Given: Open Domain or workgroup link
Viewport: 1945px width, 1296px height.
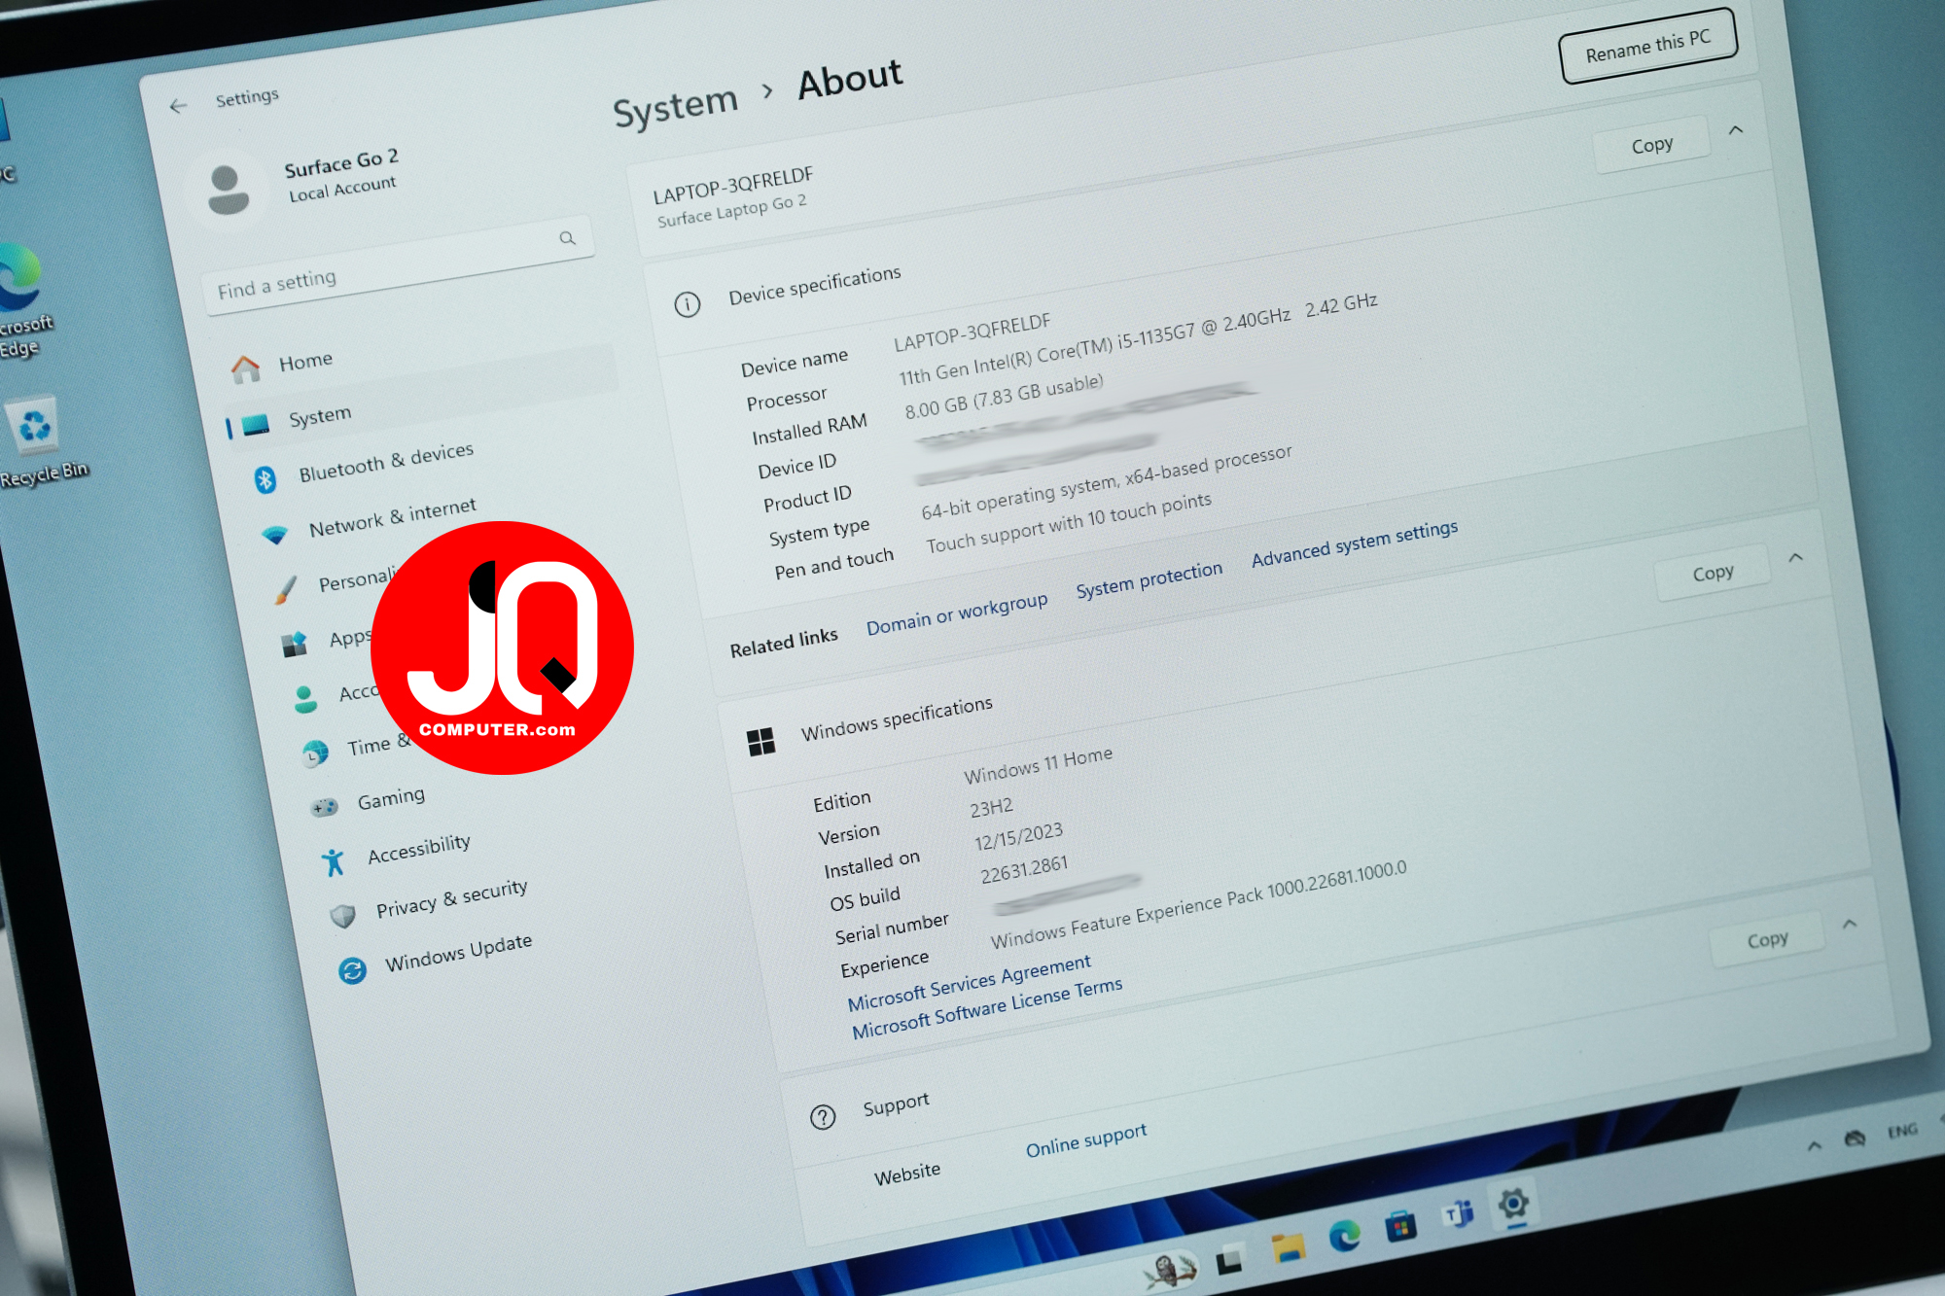Looking at the screenshot, I should (x=957, y=613).
